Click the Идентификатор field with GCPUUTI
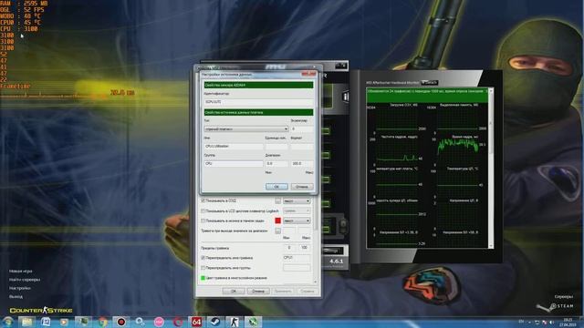584x328 pixels. pos(258,102)
